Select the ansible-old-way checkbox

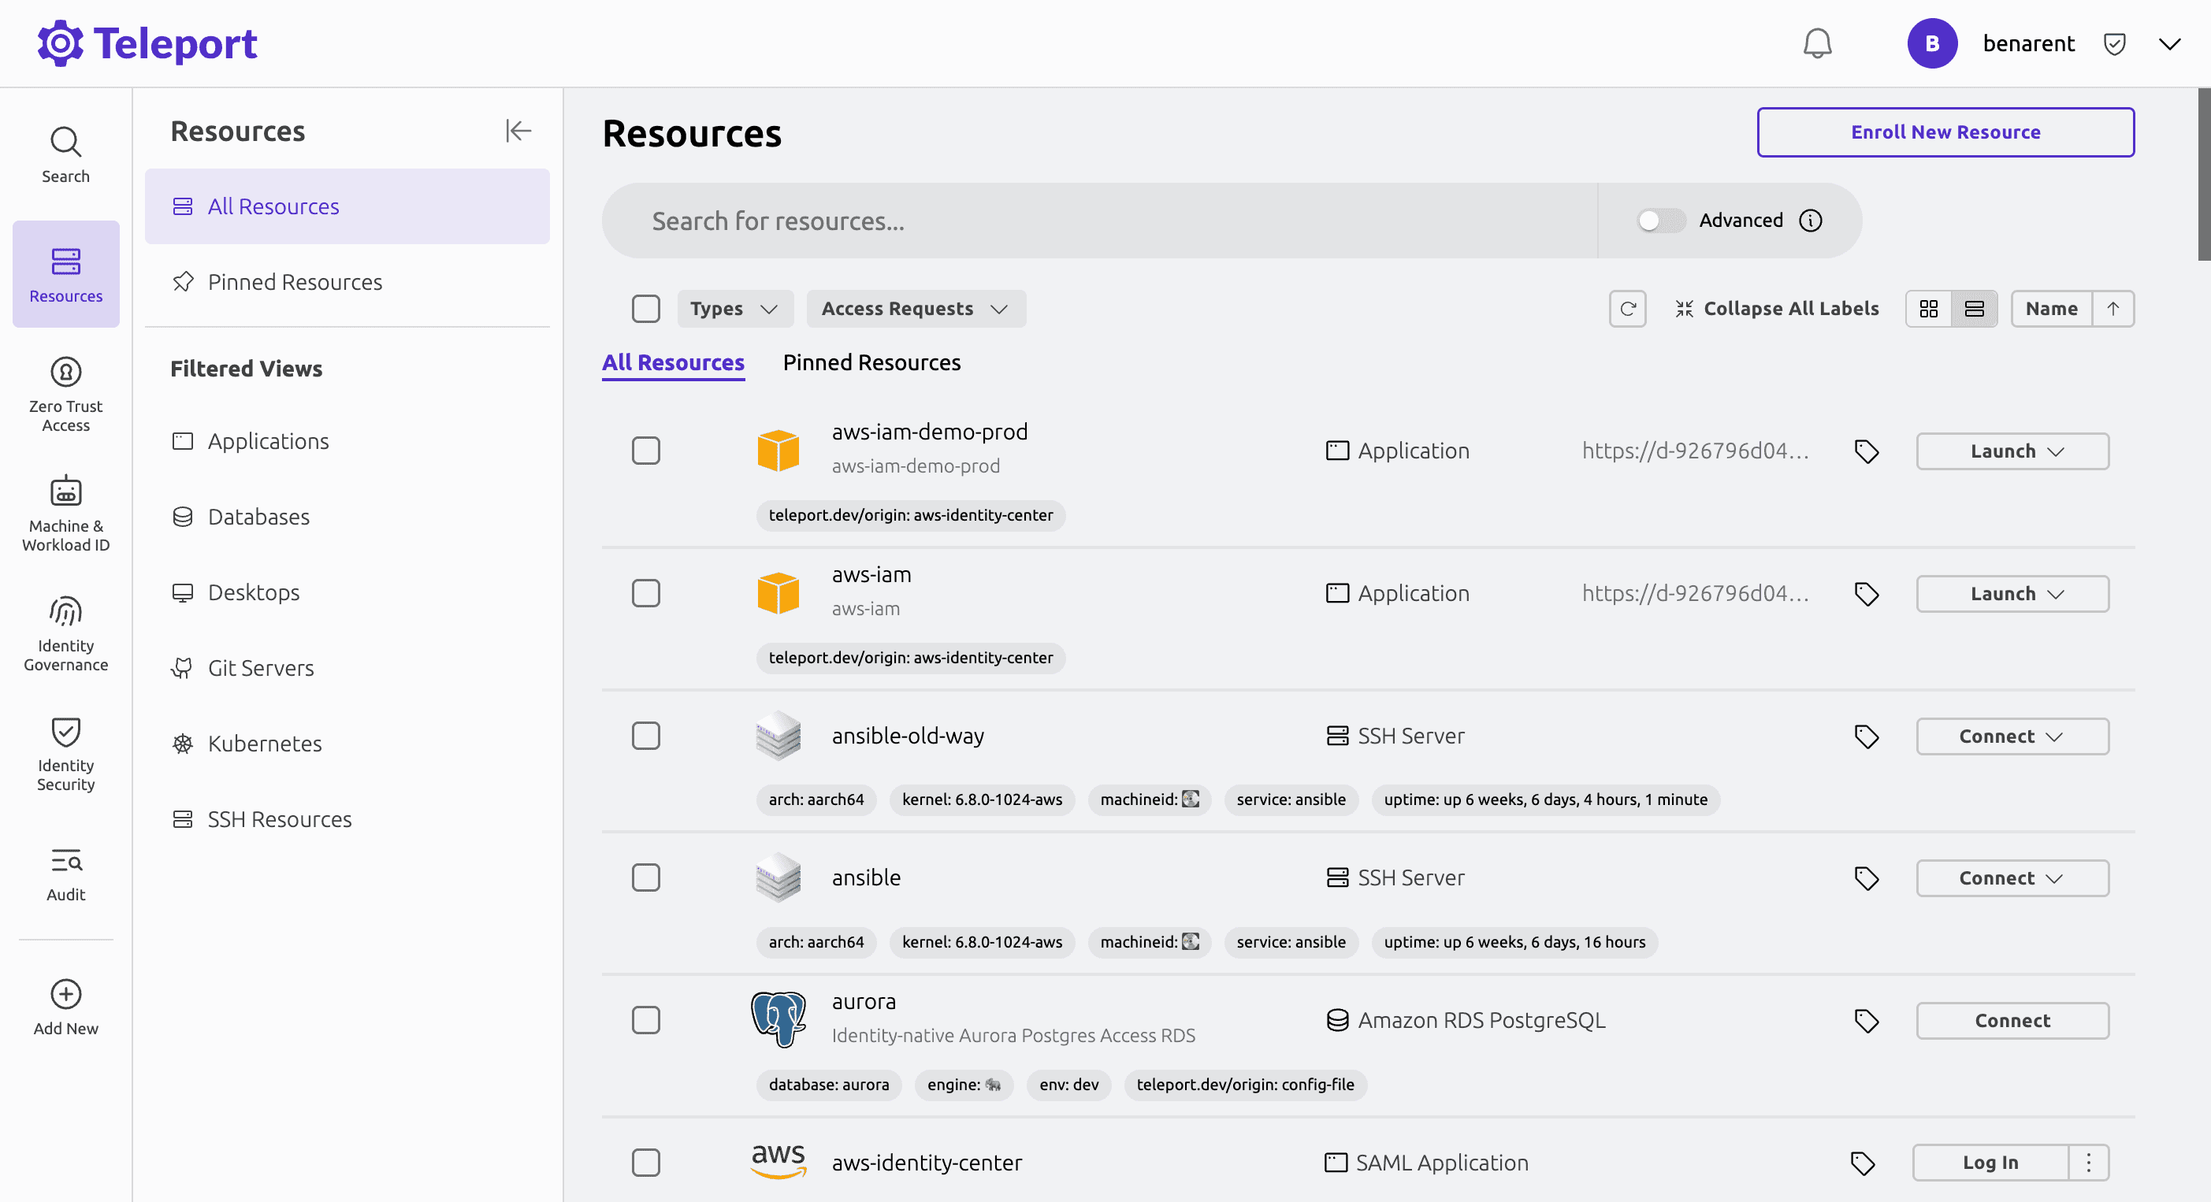pos(645,736)
